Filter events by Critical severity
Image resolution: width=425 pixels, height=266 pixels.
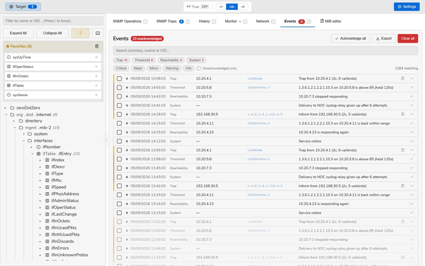(121, 68)
